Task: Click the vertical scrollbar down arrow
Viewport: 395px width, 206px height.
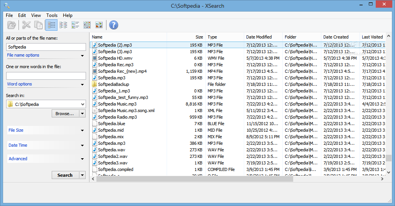Action: 389,173
